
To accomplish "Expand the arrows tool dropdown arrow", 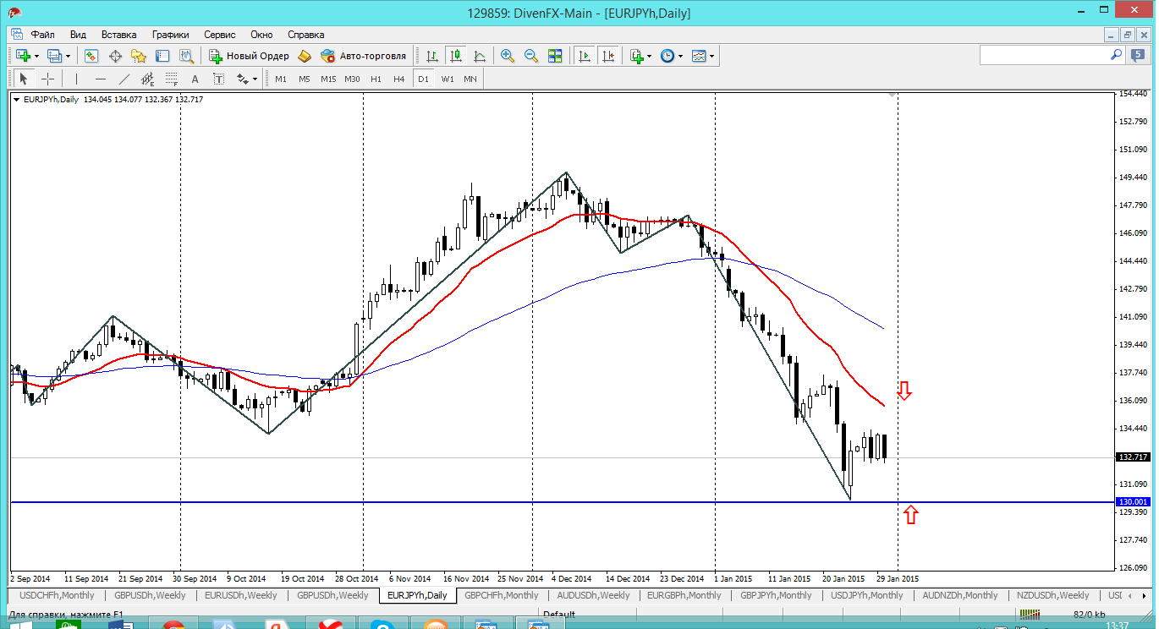I will pos(255,79).
